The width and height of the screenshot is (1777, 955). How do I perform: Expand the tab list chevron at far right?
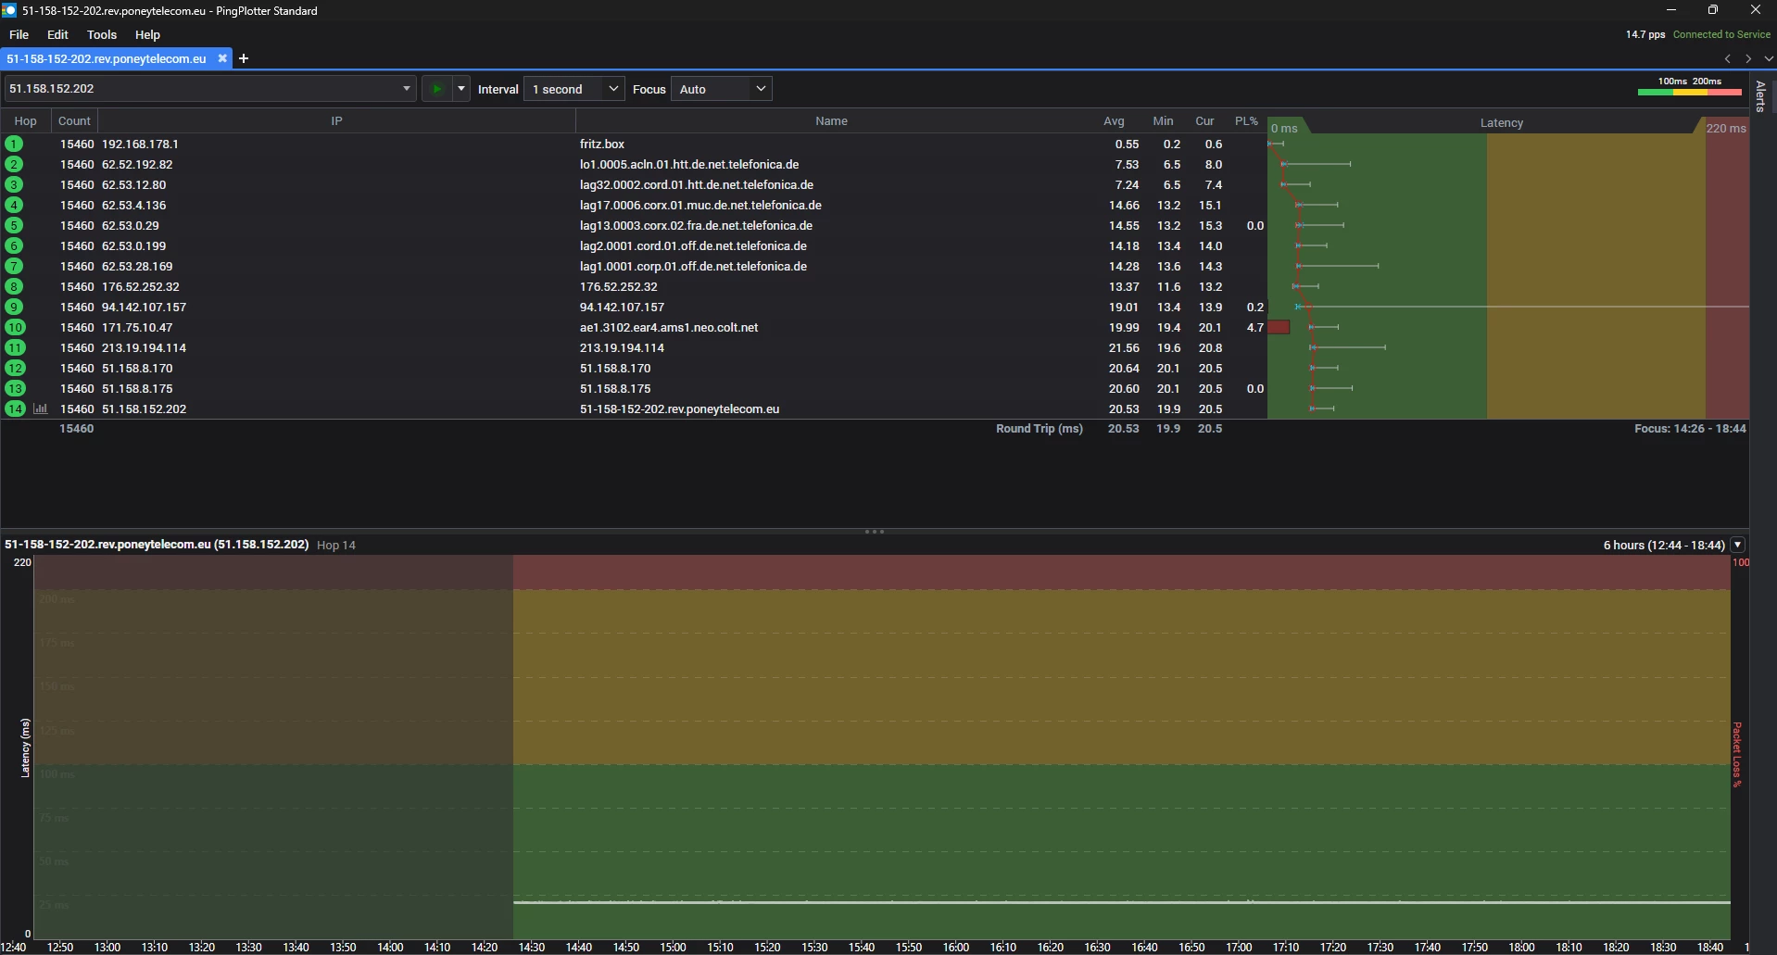pos(1768,58)
